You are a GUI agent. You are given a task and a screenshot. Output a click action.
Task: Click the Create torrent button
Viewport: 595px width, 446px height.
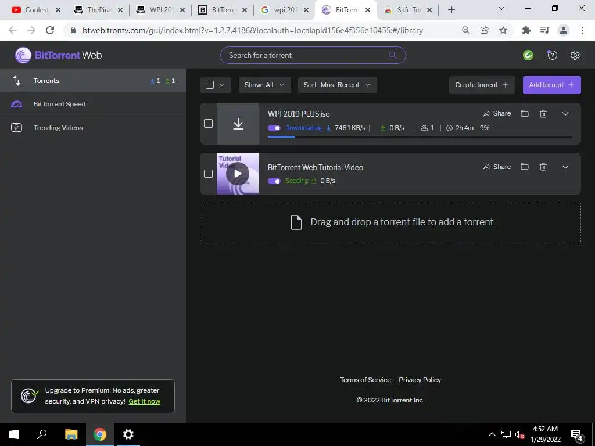482,85
